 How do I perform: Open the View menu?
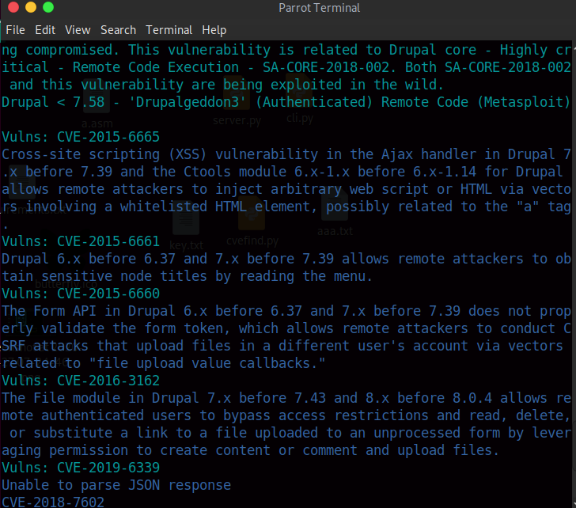(78, 30)
